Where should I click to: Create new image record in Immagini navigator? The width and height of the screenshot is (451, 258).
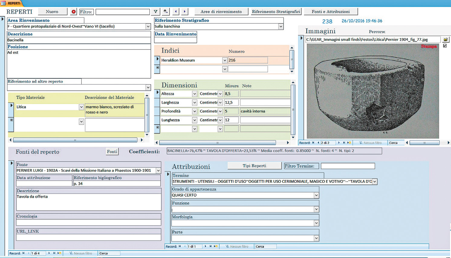pyautogui.click(x=349, y=143)
